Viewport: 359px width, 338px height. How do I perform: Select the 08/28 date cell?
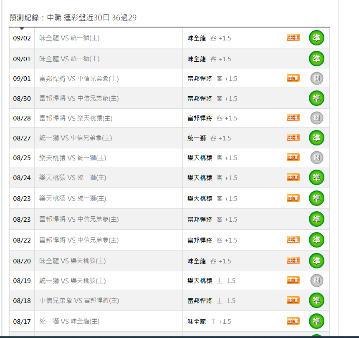point(22,118)
